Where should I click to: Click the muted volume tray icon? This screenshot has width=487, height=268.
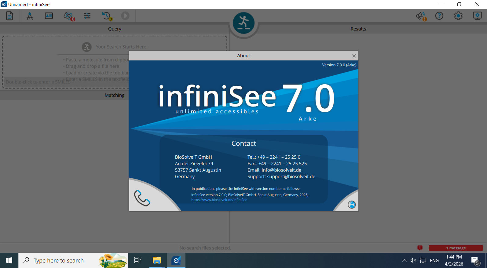pos(413,260)
